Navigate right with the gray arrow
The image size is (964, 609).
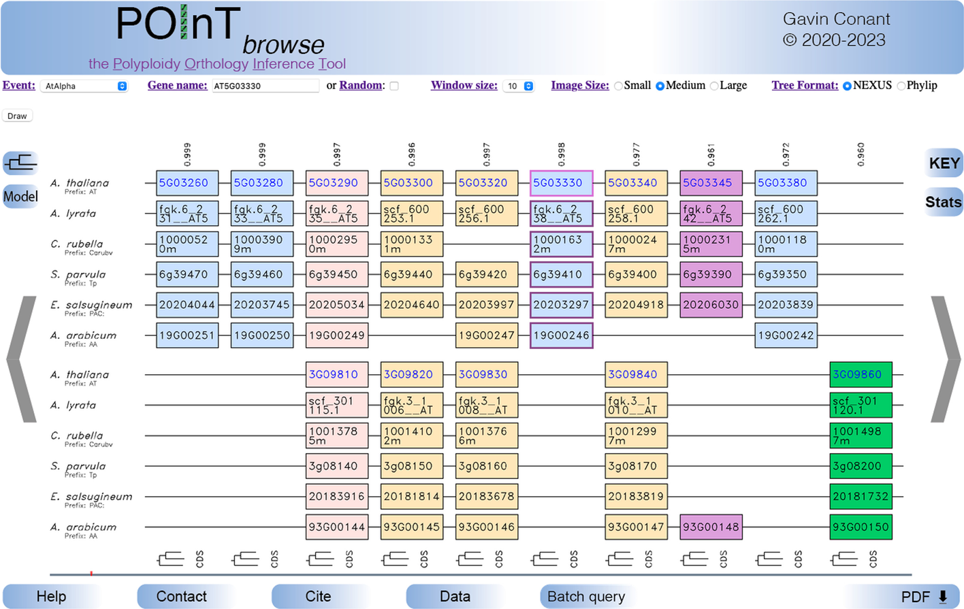pyautogui.click(x=946, y=359)
